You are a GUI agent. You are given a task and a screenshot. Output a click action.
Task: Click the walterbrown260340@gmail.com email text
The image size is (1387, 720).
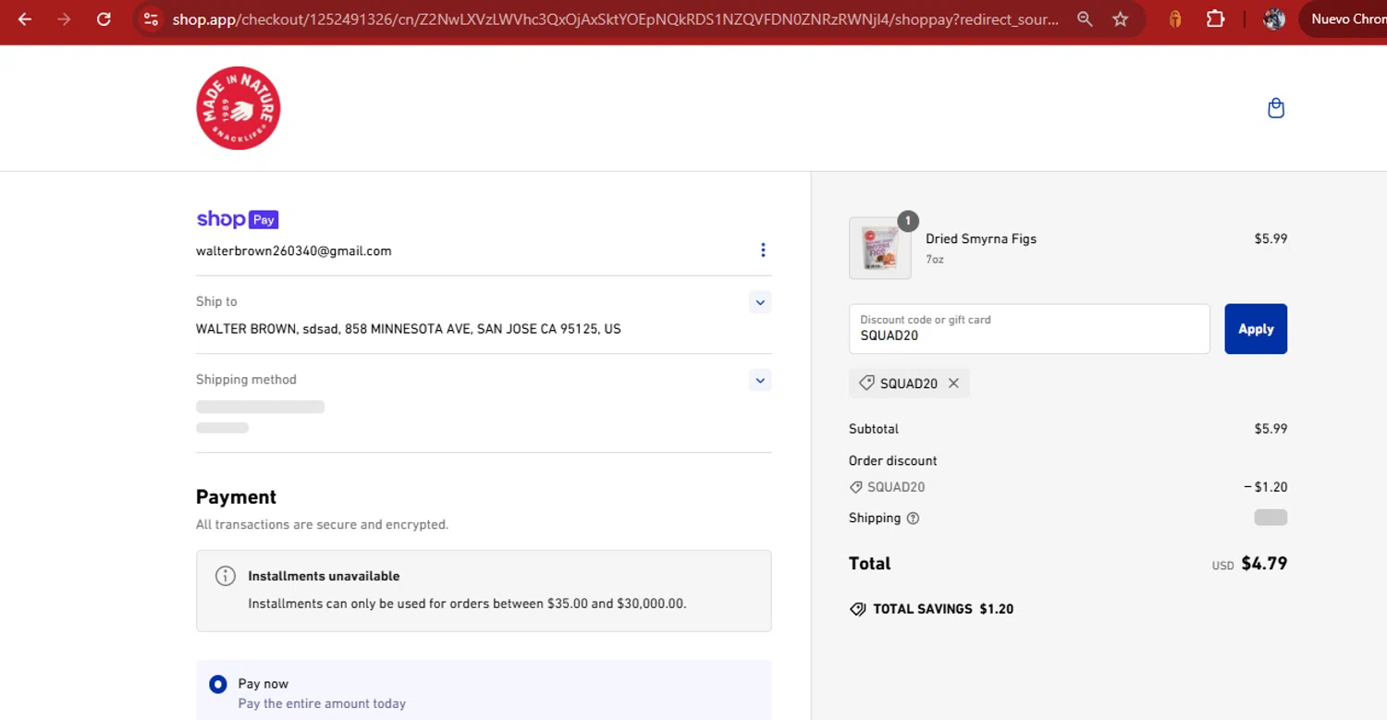[x=293, y=250]
